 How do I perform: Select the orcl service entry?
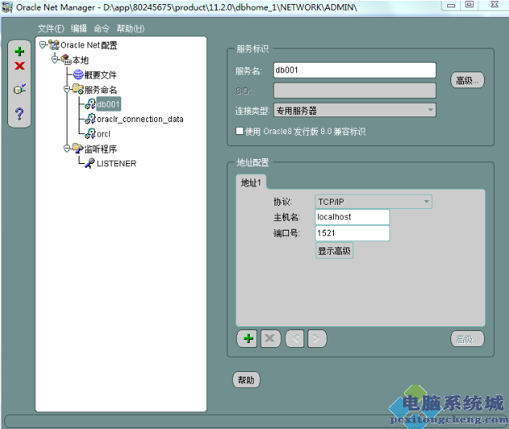[104, 134]
